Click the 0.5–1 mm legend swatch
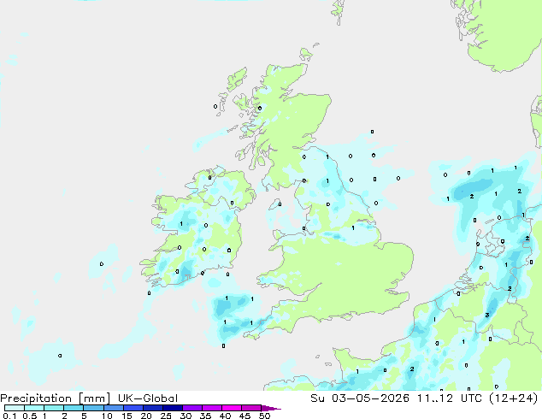The height and width of the screenshot is (419, 542). pyautogui.click(x=34, y=408)
